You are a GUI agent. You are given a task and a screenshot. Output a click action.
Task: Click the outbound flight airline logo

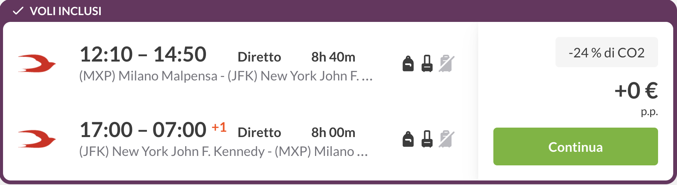[37, 63]
